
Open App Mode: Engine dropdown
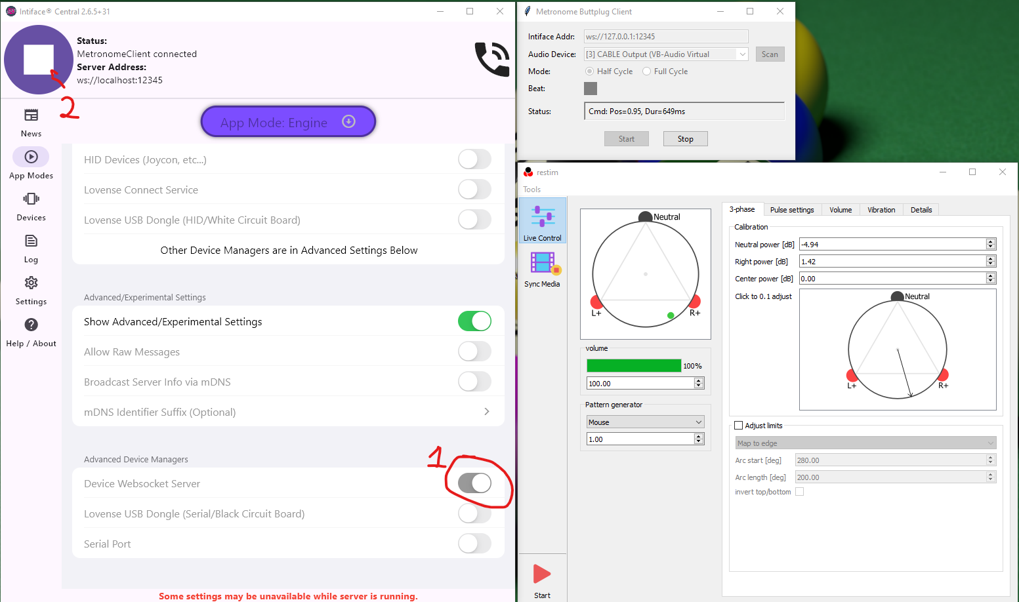click(x=288, y=122)
